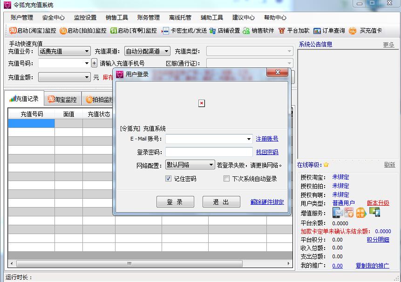Close the 用户登录 dialog
Screen dimensions: 401x282
click(x=278, y=72)
